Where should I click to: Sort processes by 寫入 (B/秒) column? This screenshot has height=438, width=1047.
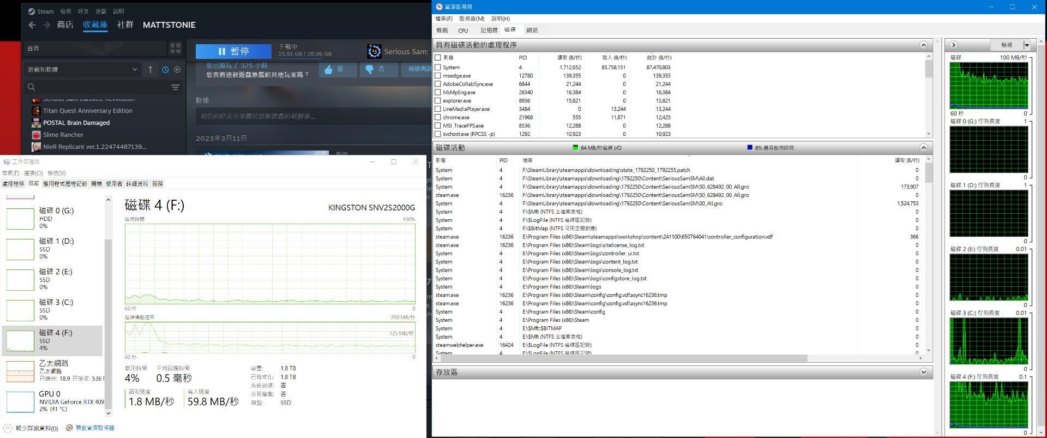click(613, 57)
